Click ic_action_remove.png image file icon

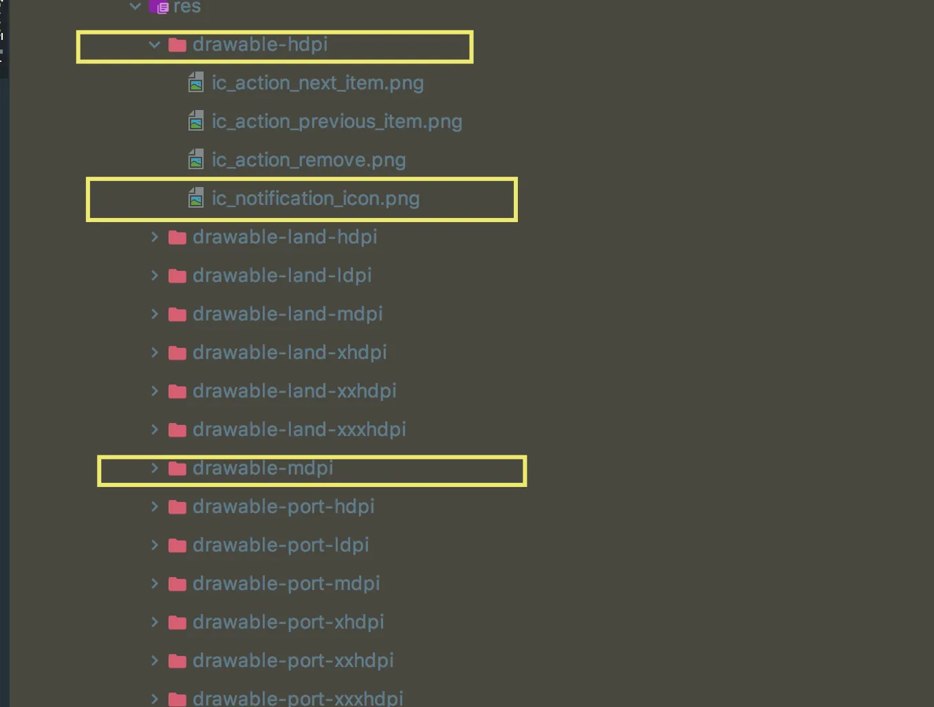point(196,160)
